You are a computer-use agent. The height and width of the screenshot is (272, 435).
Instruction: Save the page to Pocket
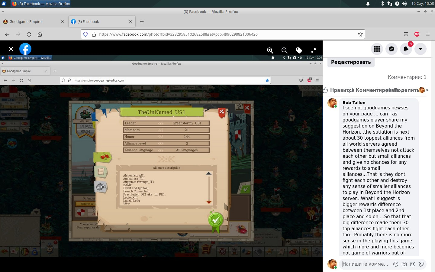click(x=406, y=34)
